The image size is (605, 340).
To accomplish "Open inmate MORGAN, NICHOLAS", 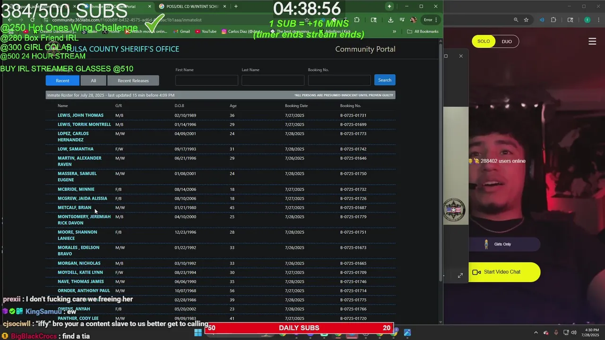I will (x=79, y=263).
